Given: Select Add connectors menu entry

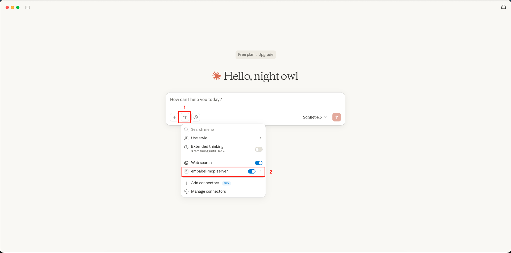Looking at the screenshot, I should coord(205,183).
